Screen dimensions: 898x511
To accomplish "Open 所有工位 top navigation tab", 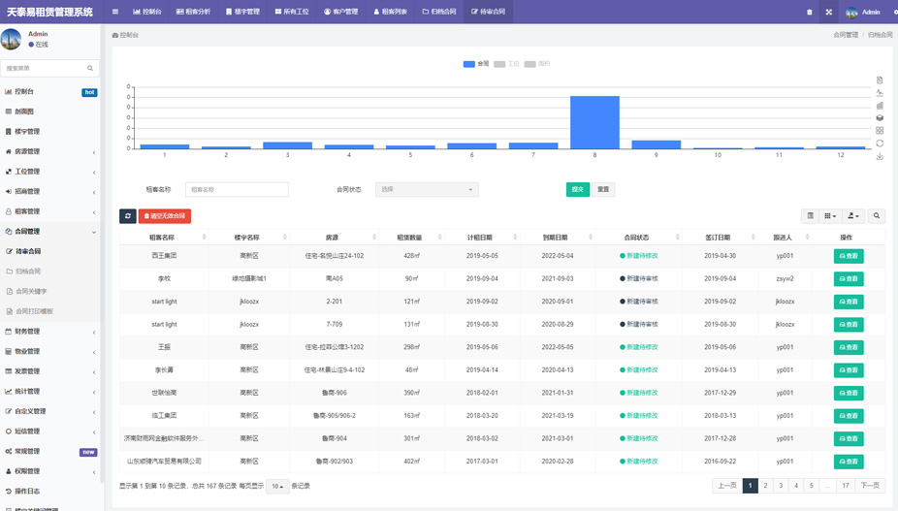I will (x=292, y=12).
